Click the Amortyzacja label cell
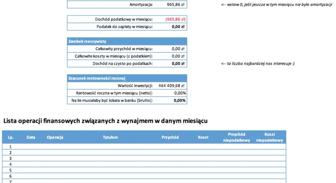Screen dimensions: 336x183 (141, 5)
